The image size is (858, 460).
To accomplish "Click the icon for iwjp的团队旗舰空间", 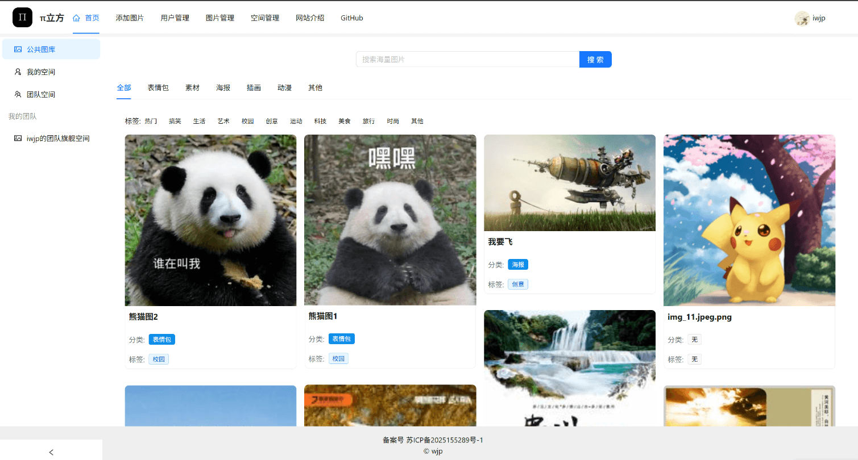I will coord(18,138).
